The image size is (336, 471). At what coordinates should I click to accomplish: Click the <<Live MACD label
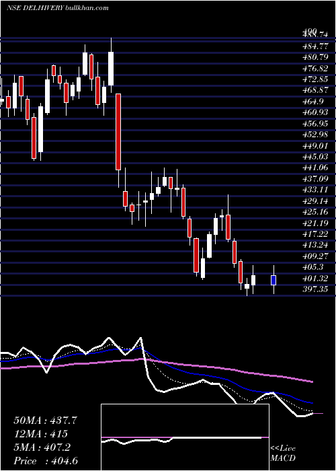pyautogui.click(x=283, y=454)
